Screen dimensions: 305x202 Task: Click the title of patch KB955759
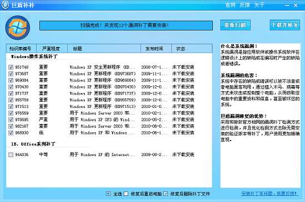pyautogui.click(x=103, y=100)
